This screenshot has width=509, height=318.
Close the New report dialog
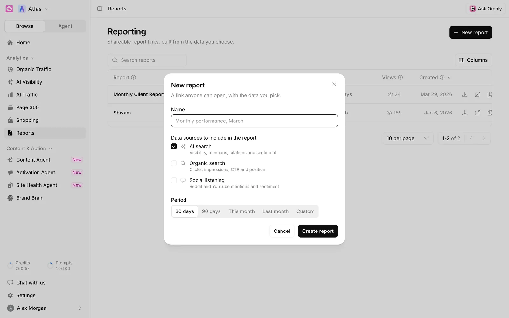click(x=334, y=84)
